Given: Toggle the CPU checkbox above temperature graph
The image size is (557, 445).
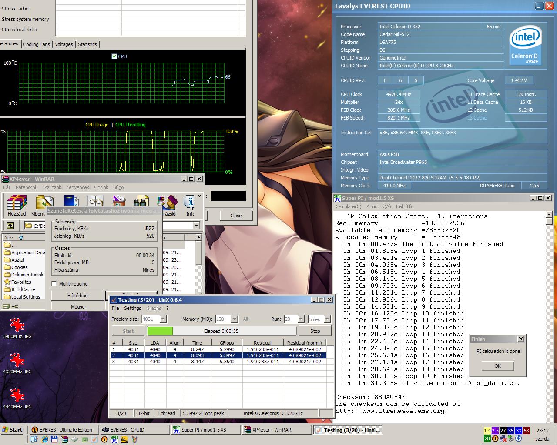Looking at the screenshot, I should click(x=114, y=56).
